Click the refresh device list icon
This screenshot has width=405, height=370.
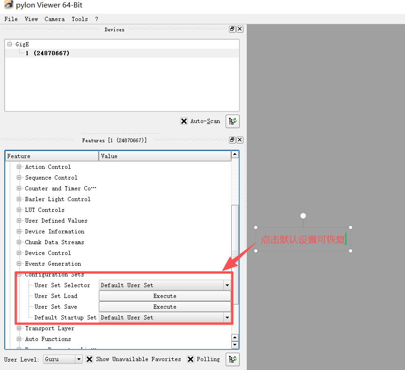(x=233, y=121)
